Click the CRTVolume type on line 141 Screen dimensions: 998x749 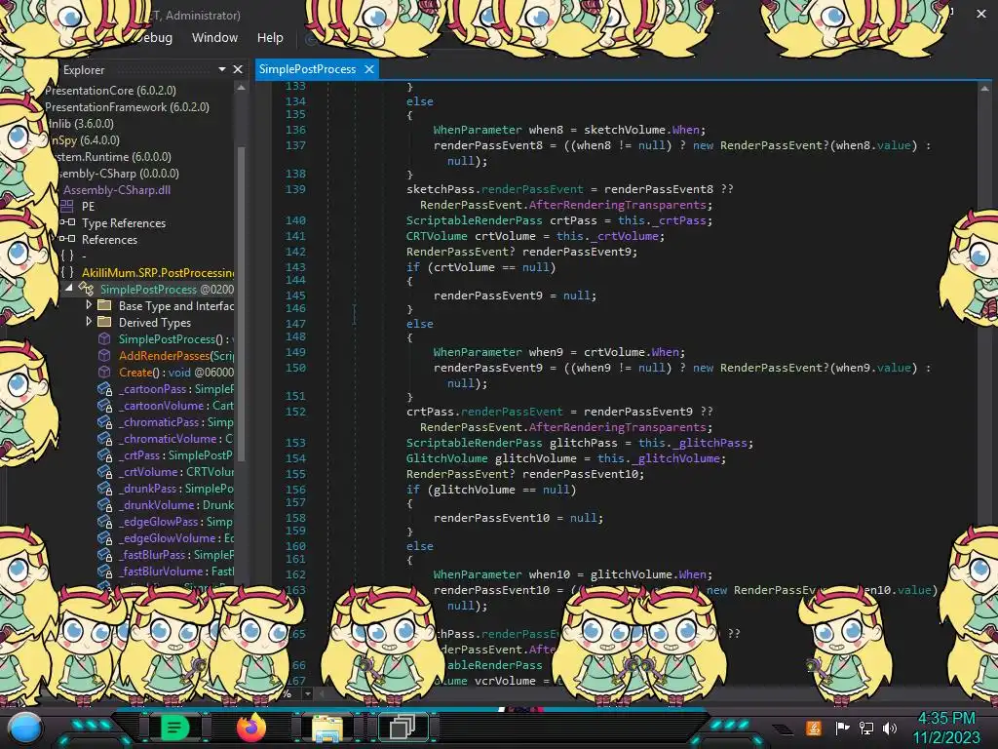[437, 236]
